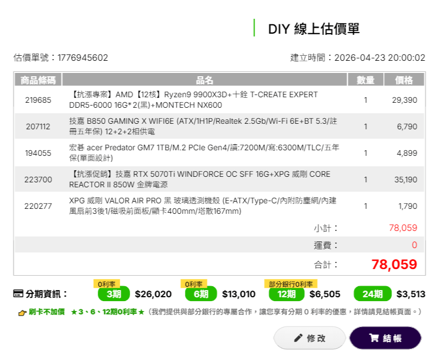Screen dimensions: 439x363
Task: Click the ★3、6、12期0利率★ text
Action: coord(108,312)
